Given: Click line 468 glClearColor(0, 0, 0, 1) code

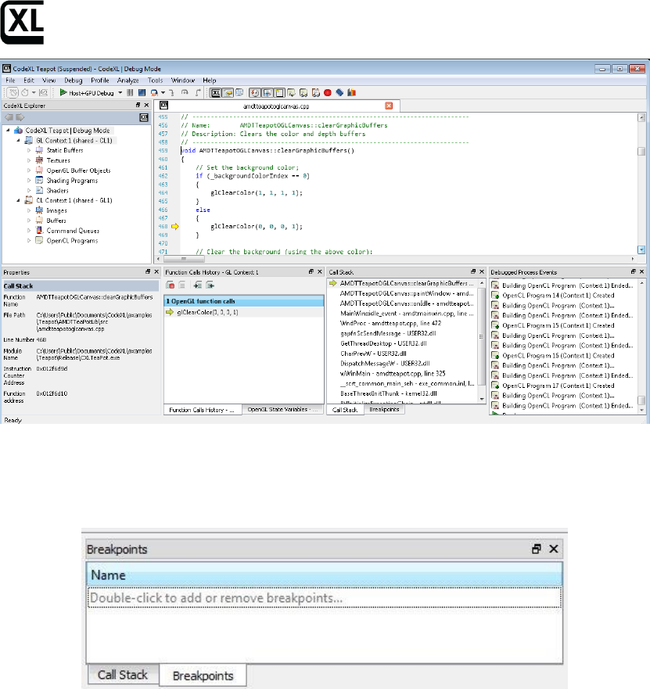Looking at the screenshot, I should (257, 227).
